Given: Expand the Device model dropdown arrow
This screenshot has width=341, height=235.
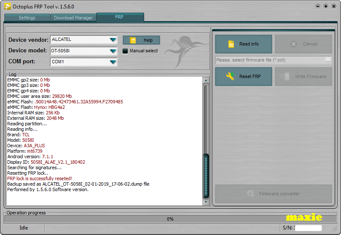Looking at the screenshot, I should pos(113,51).
